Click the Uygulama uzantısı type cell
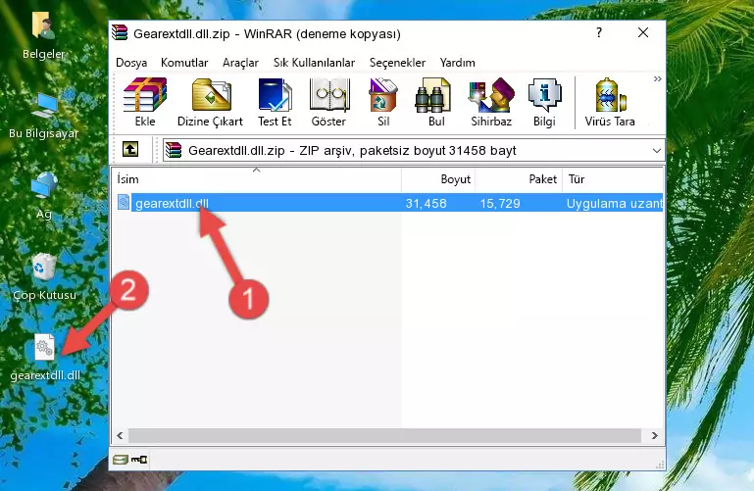Image resolution: width=754 pixels, height=491 pixels. pos(614,203)
